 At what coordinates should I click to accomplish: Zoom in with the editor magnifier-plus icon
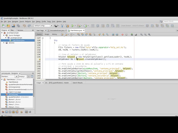click(x=142, y=34)
